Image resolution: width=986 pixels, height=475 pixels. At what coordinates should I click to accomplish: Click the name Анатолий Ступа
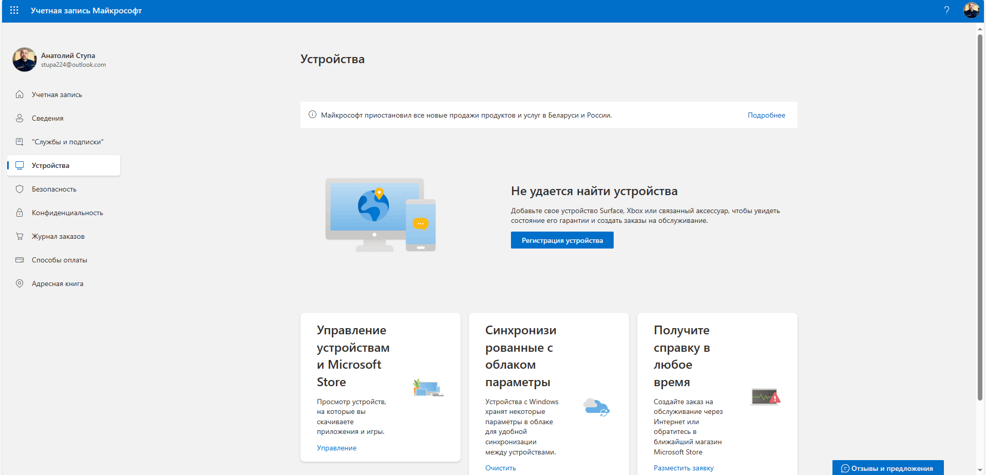click(68, 55)
